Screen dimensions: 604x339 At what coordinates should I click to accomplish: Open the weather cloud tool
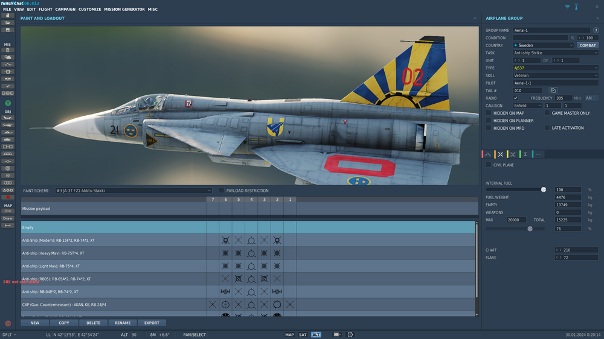[x=8, y=57]
